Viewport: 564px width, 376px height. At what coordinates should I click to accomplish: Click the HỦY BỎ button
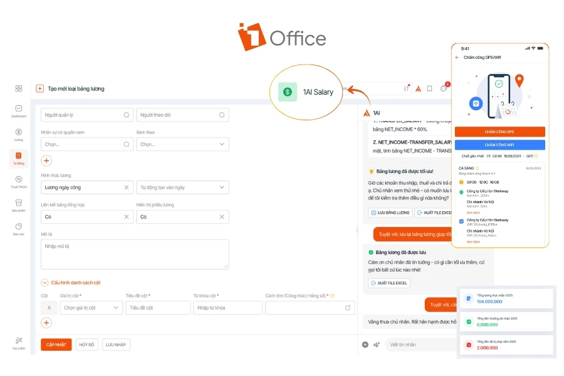86,344
